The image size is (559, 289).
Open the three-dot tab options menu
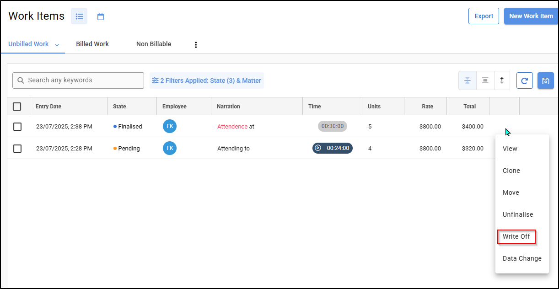[x=196, y=44]
